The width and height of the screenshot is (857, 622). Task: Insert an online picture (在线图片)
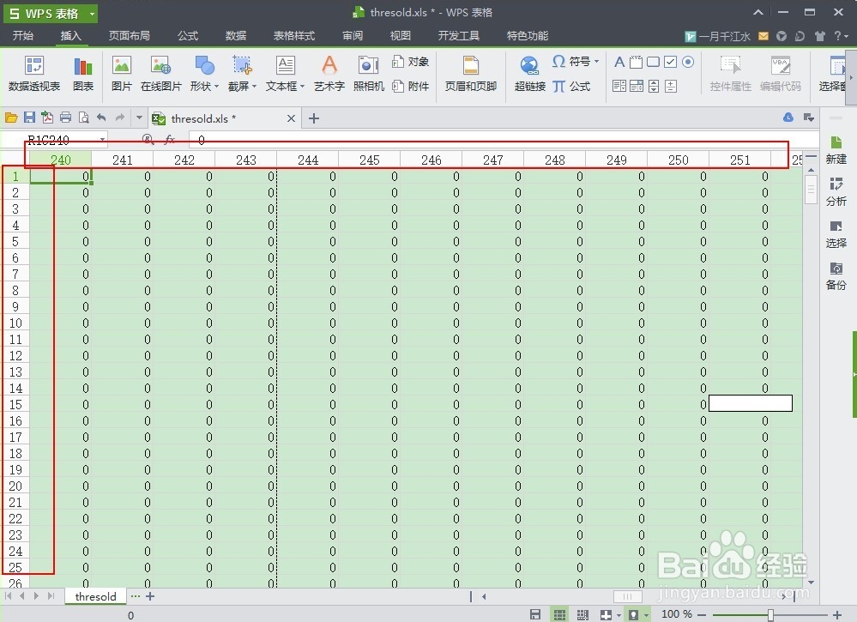coord(160,73)
